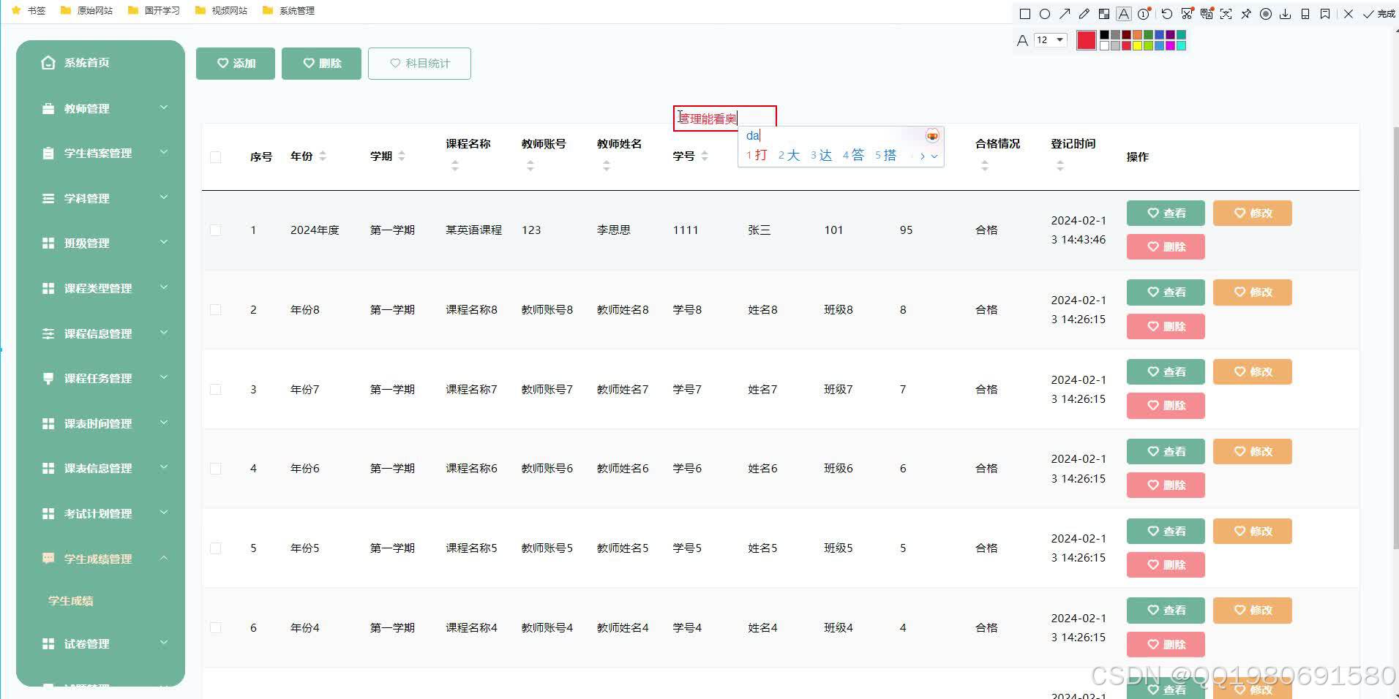Toggle the select-all checkbox in the table header
This screenshot has height=699, width=1399.
coord(215,156)
